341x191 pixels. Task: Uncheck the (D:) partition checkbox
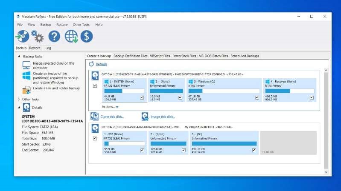tap(254, 150)
